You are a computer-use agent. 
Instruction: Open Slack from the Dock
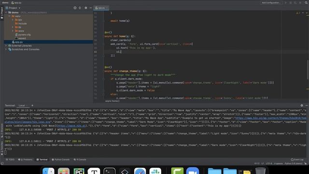click(155, 171)
